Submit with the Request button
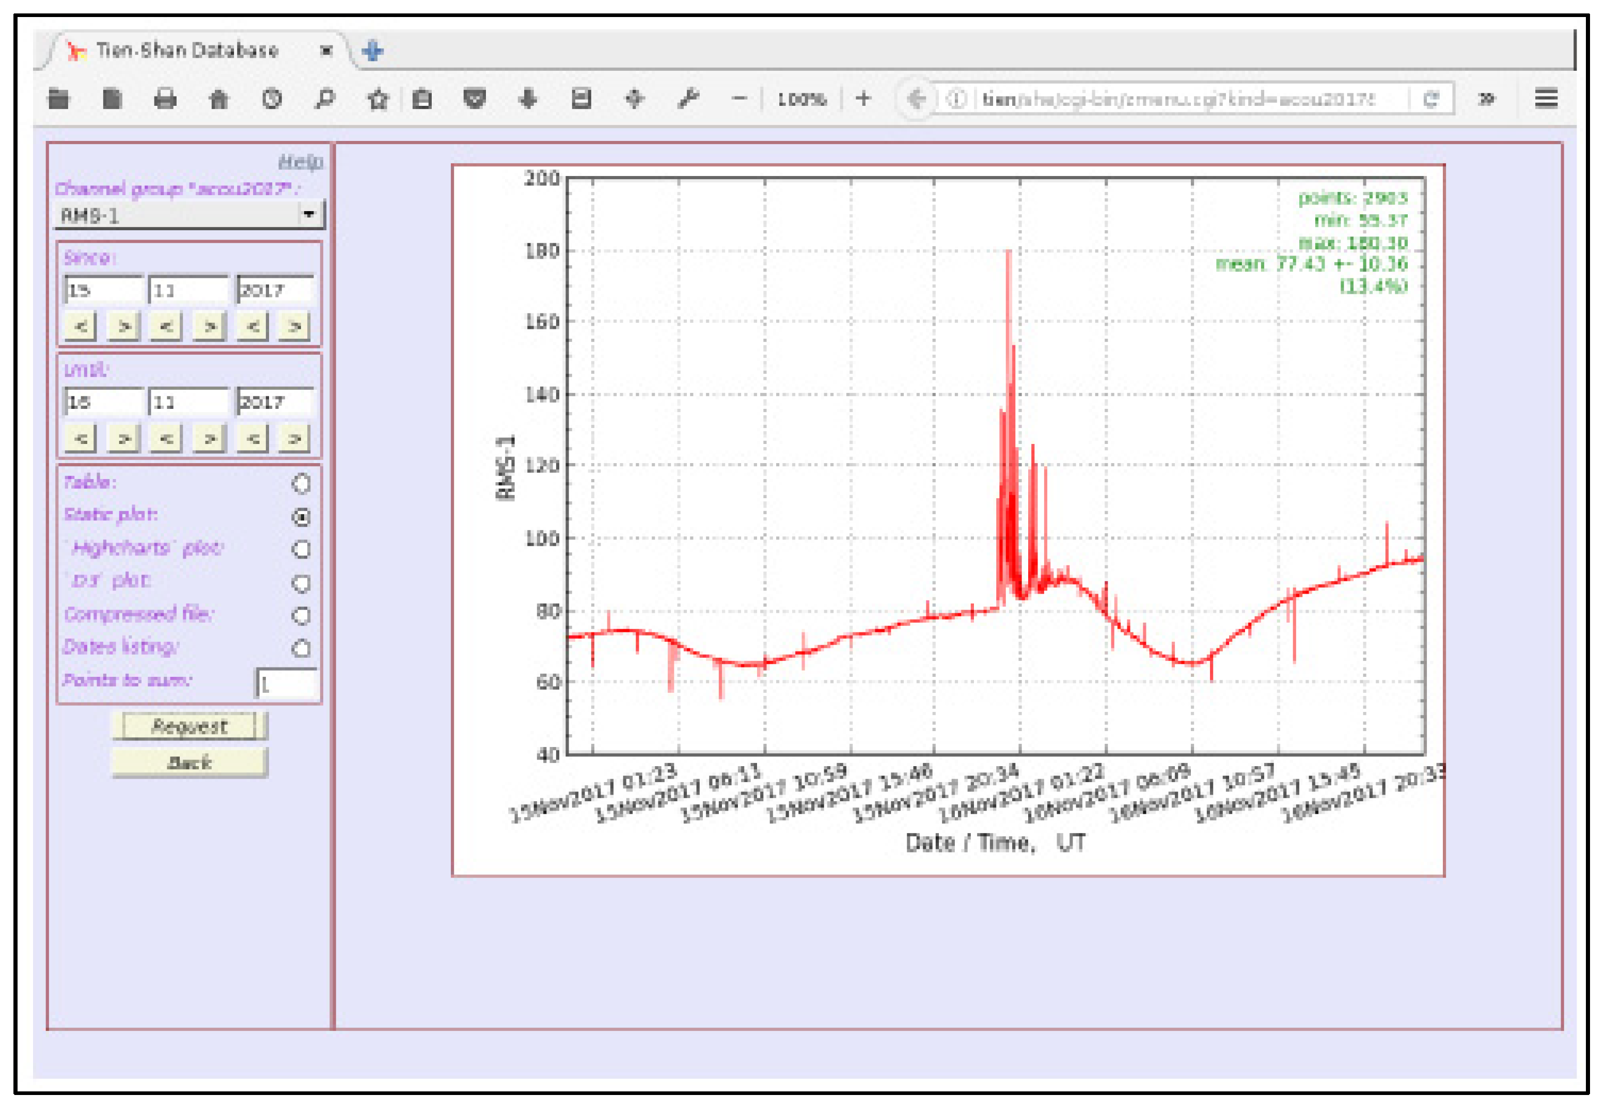 [x=190, y=726]
